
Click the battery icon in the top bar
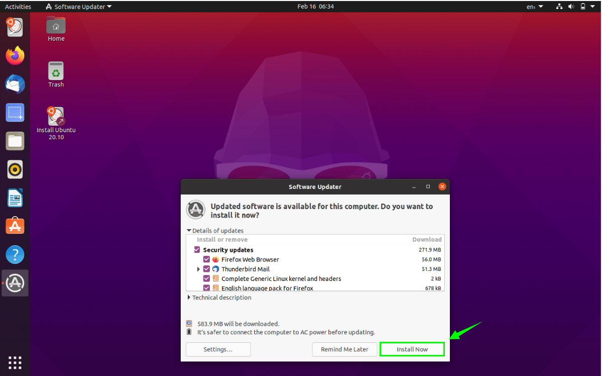(x=583, y=7)
